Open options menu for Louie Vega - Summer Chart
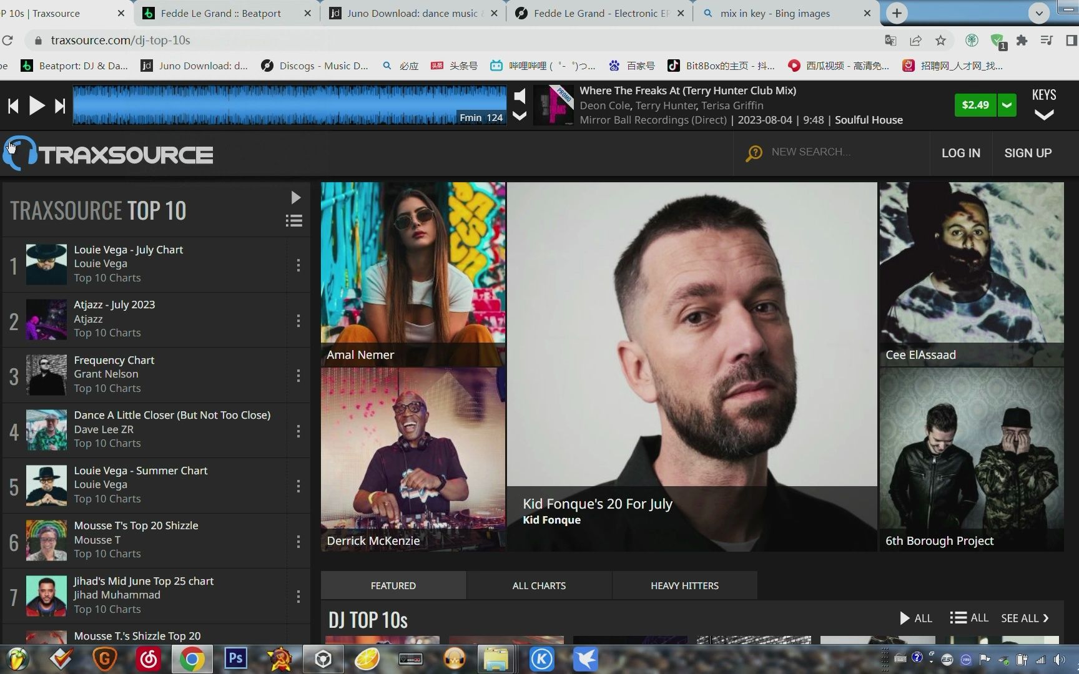 coord(298,486)
